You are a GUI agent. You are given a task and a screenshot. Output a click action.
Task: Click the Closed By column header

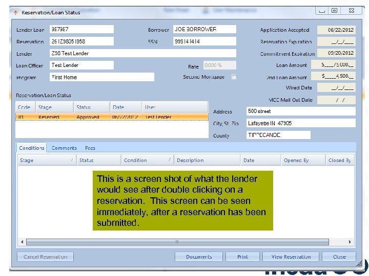point(340,160)
